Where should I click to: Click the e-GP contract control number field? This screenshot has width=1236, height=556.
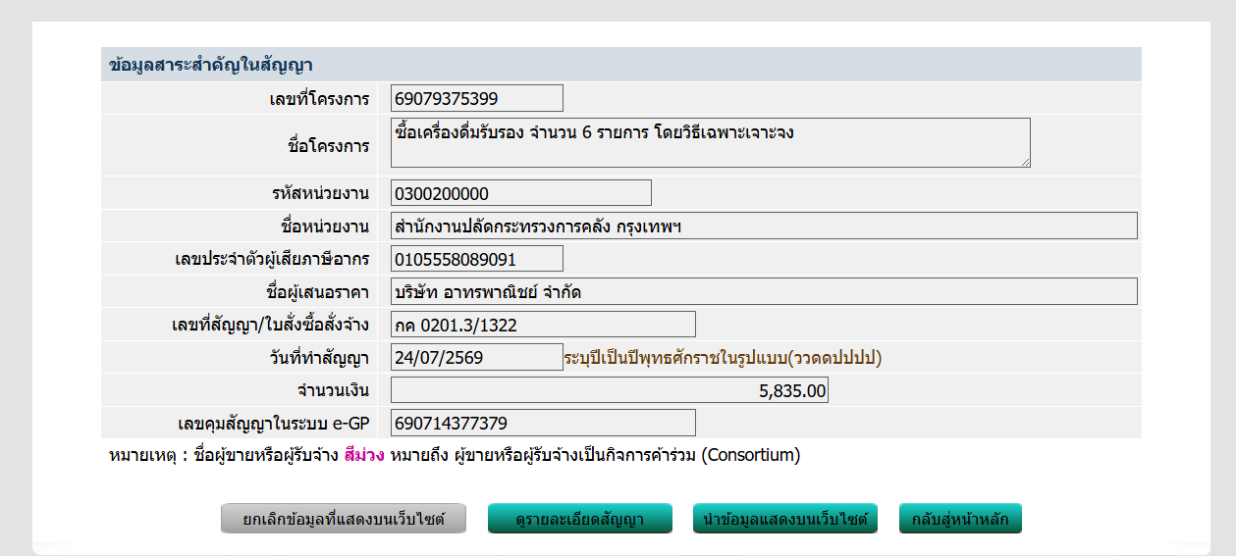(x=543, y=423)
